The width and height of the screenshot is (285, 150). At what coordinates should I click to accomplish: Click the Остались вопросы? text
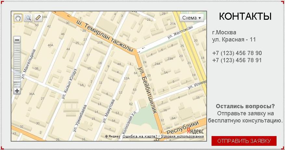[245, 106]
